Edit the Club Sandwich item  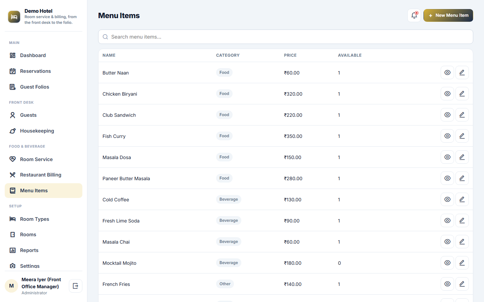pos(462,115)
